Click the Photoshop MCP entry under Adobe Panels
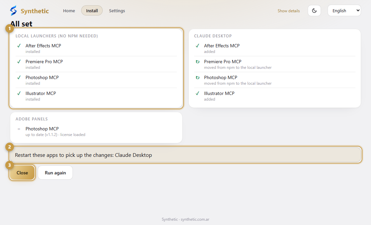The height and width of the screenshot is (225, 371). click(x=96, y=131)
